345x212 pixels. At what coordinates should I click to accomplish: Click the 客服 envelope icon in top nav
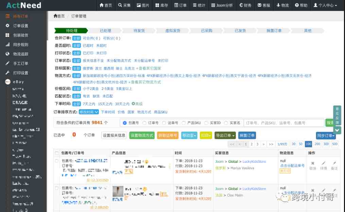tap(259, 5)
